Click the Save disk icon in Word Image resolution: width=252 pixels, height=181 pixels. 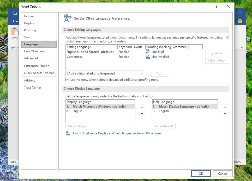pos(15,13)
